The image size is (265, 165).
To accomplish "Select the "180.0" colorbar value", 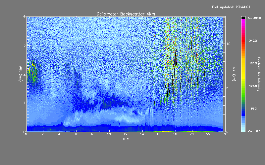I will pos(253,63).
